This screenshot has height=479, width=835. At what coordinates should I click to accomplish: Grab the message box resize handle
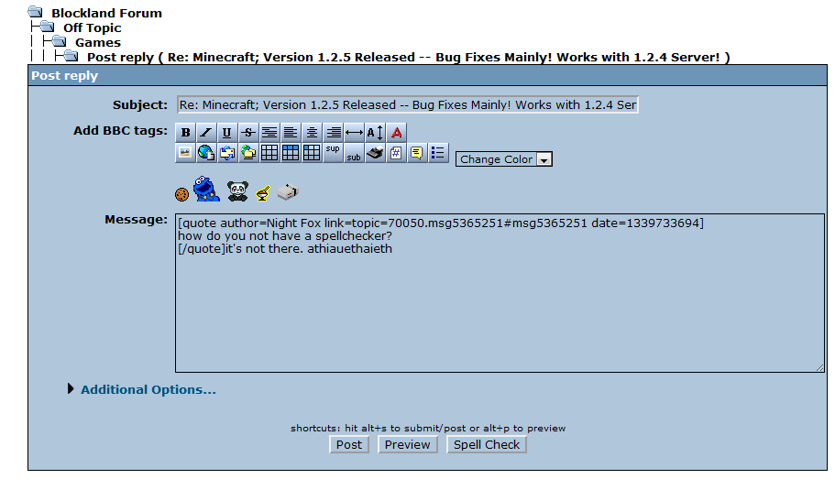(819, 367)
